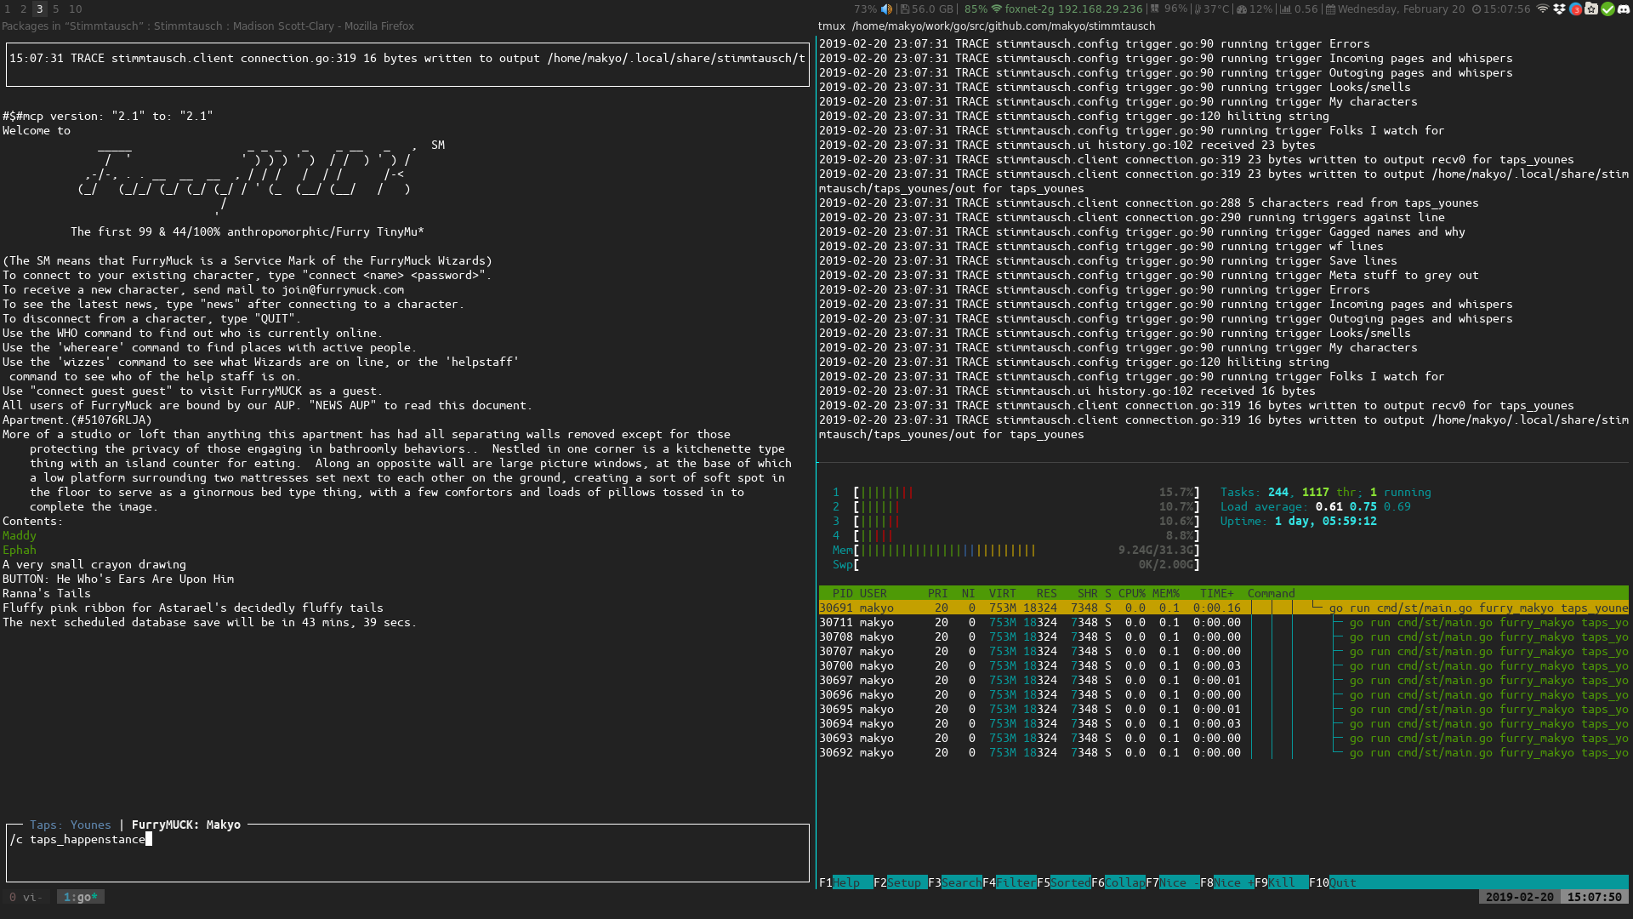Click the Load average values in htop
The image size is (1633, 919).
click(1363, 507)
